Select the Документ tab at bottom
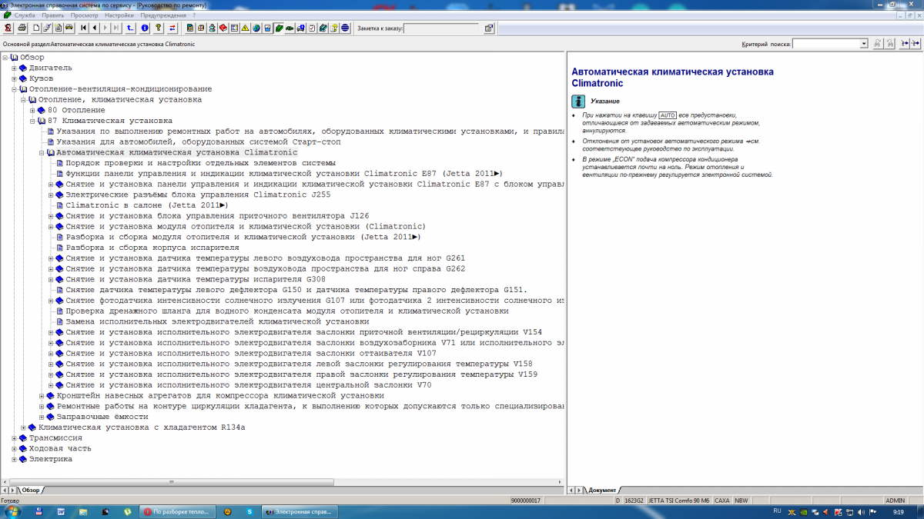 coord(601,490)
